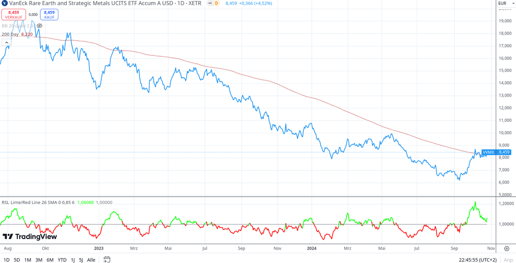The height and width of the screenshot is (263, 516).
Task: Select the RSL Lime/Red Line indicator legend
Action: pyautogui.click(x=38, y=203)
